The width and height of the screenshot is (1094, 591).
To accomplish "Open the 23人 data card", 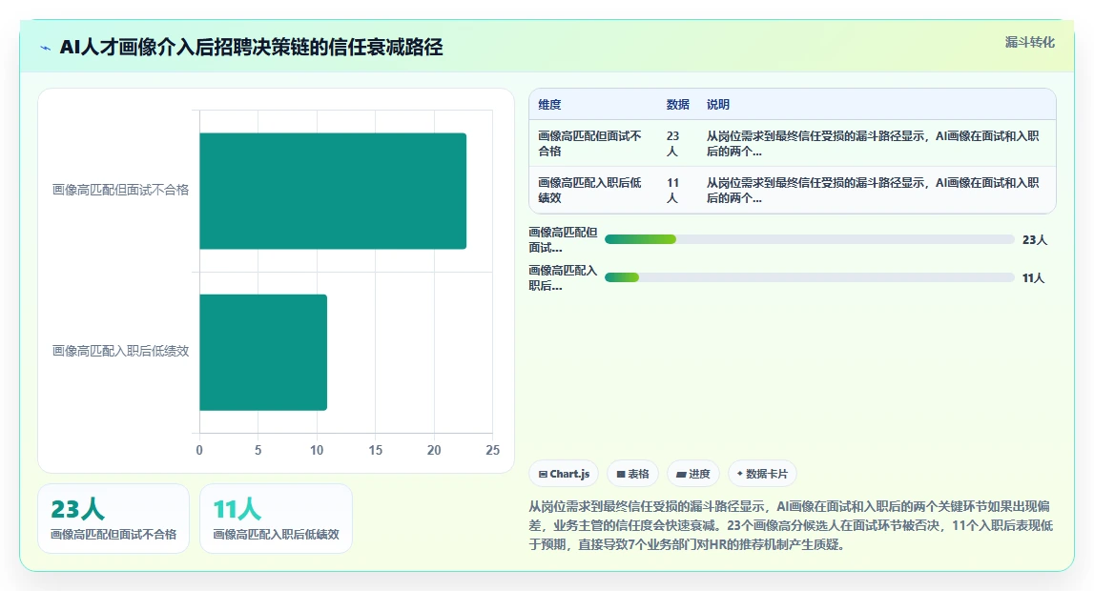I will (114, 519).
